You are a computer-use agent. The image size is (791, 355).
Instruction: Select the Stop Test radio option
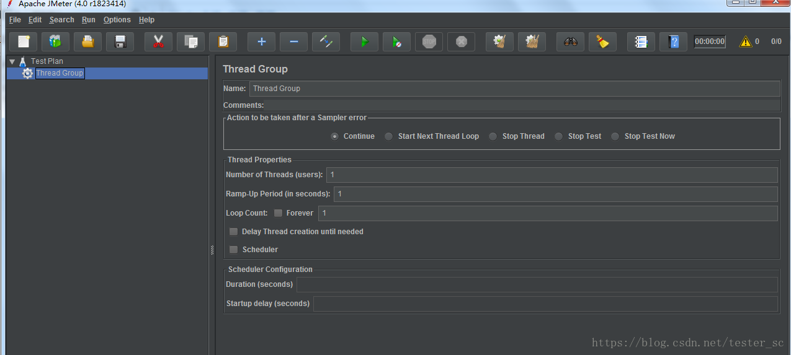558,136
